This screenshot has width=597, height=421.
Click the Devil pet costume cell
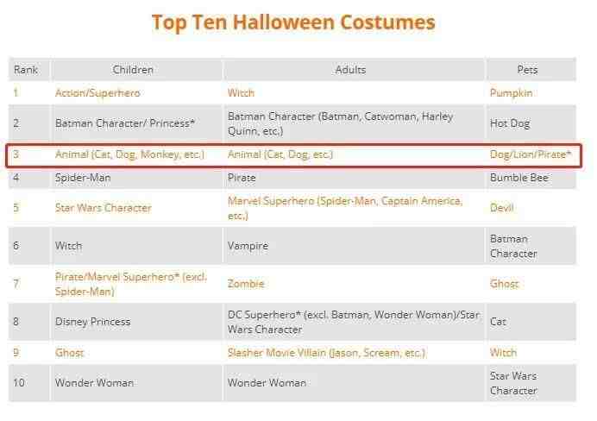501,208
